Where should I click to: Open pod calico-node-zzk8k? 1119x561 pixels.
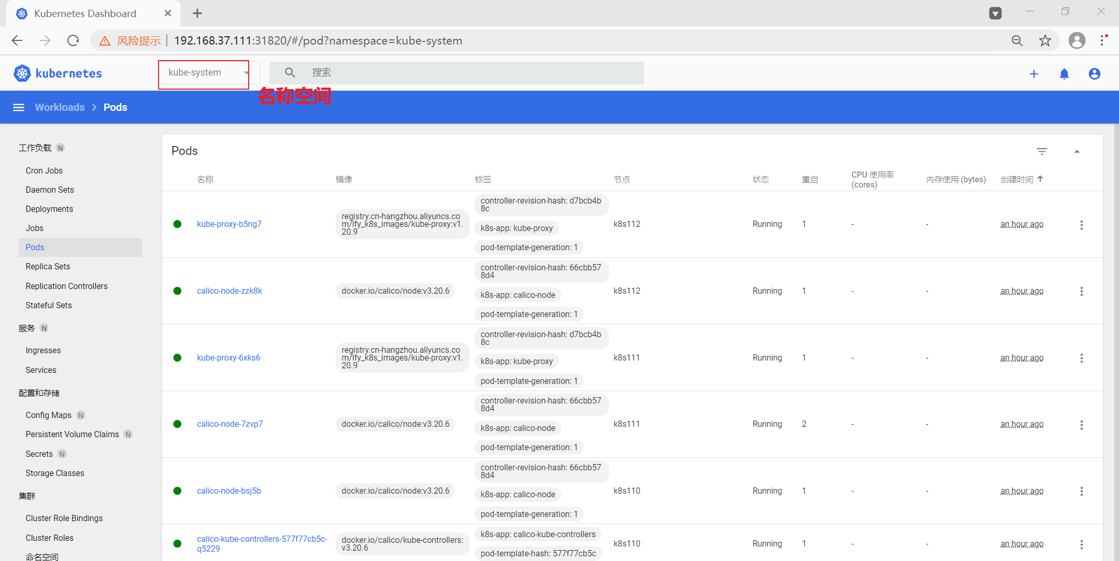pos(229,291)
